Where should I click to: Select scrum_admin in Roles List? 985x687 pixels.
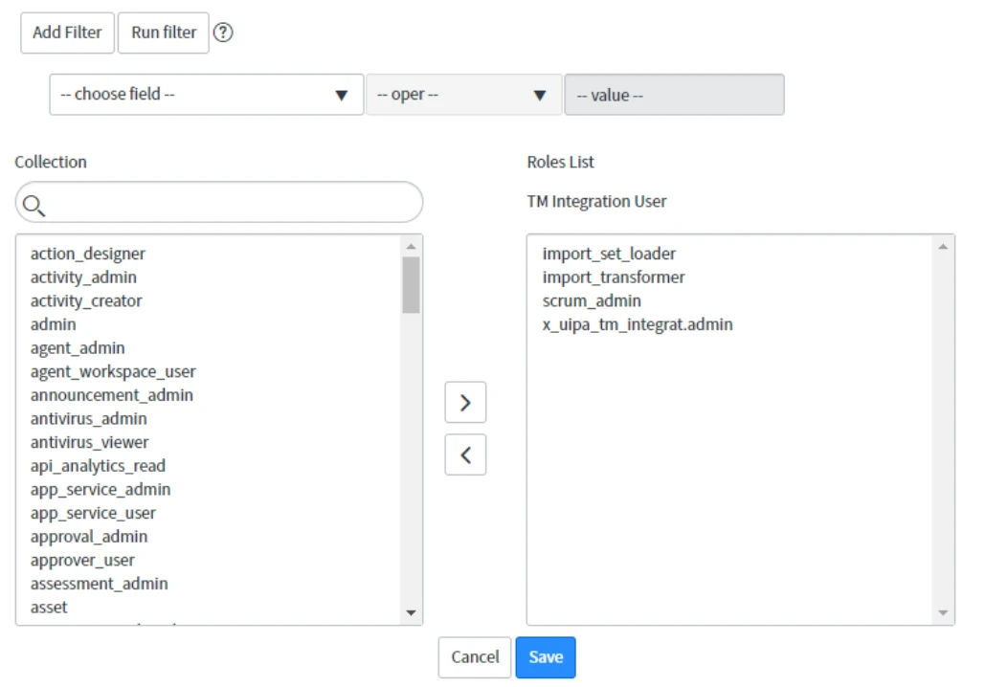(x=592, y=300)
